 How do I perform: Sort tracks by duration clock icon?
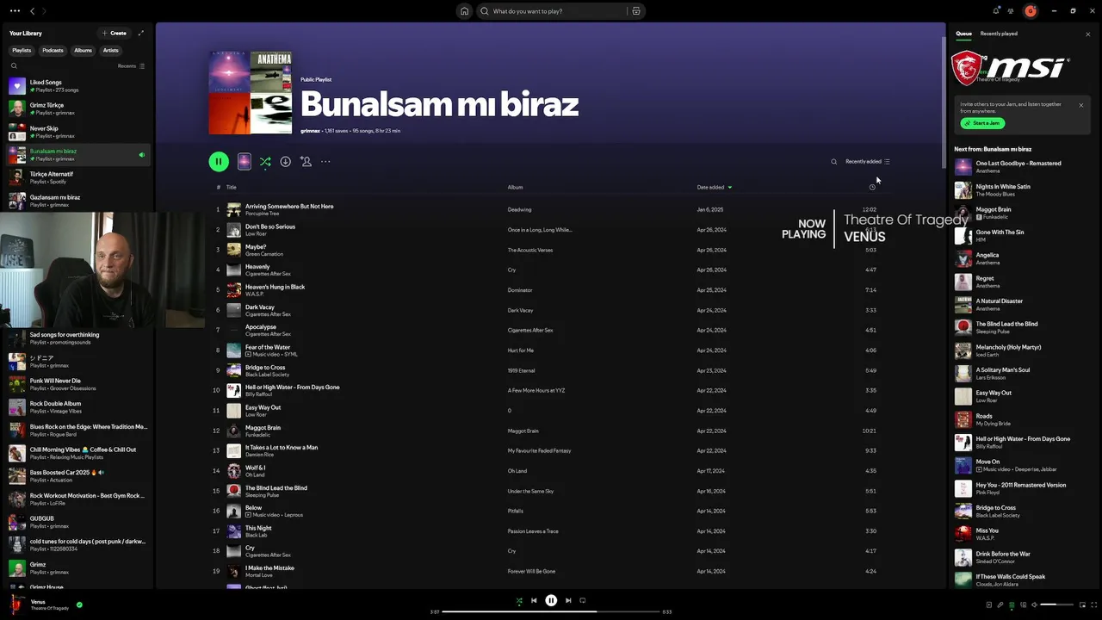(x=872, y=187)
